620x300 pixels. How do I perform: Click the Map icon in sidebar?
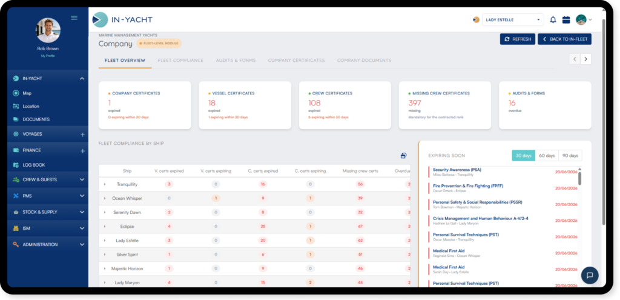(16, 93)
